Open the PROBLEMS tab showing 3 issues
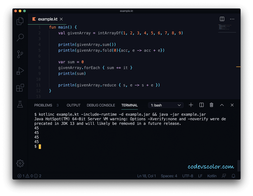Screen dimensions: 253x196 coord(43,105)
